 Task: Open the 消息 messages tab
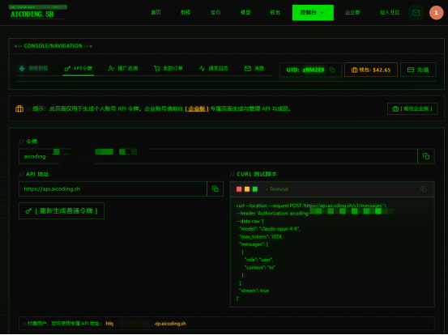(254, 69)
